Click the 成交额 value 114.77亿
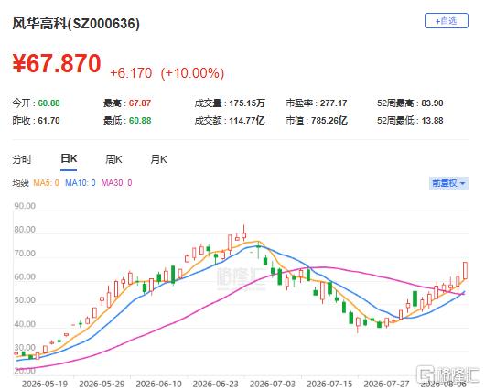The image size is (485, 390). (x=247, y=121)
